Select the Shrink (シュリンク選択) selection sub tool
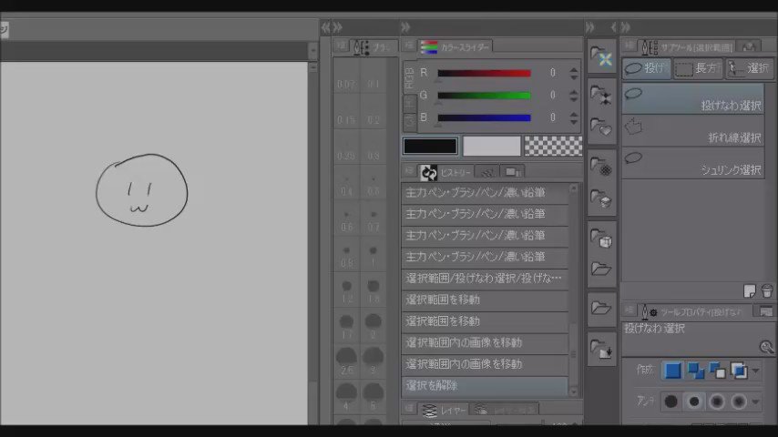 [x=692, y=163]
